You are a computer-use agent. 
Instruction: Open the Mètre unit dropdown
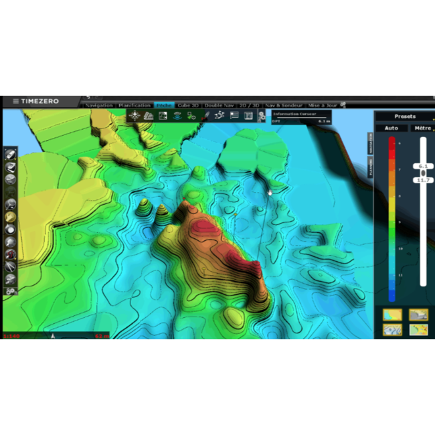pyautogui.click(x=423, y=128)
